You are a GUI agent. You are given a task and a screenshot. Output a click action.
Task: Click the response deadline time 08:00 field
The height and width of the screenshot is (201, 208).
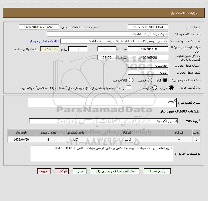[x=107, y=49]
